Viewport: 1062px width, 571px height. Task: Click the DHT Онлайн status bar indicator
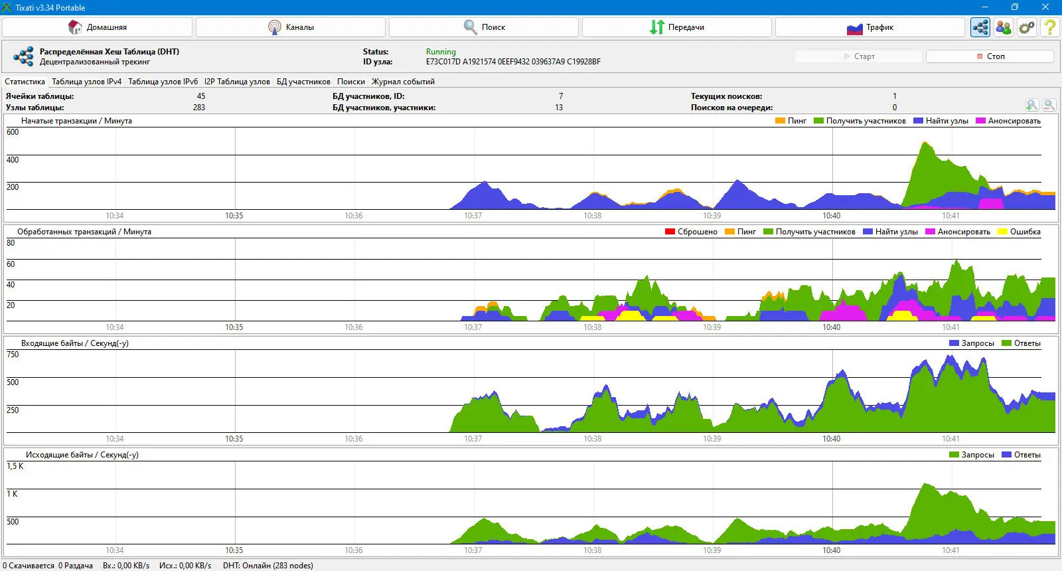(267, 566)
